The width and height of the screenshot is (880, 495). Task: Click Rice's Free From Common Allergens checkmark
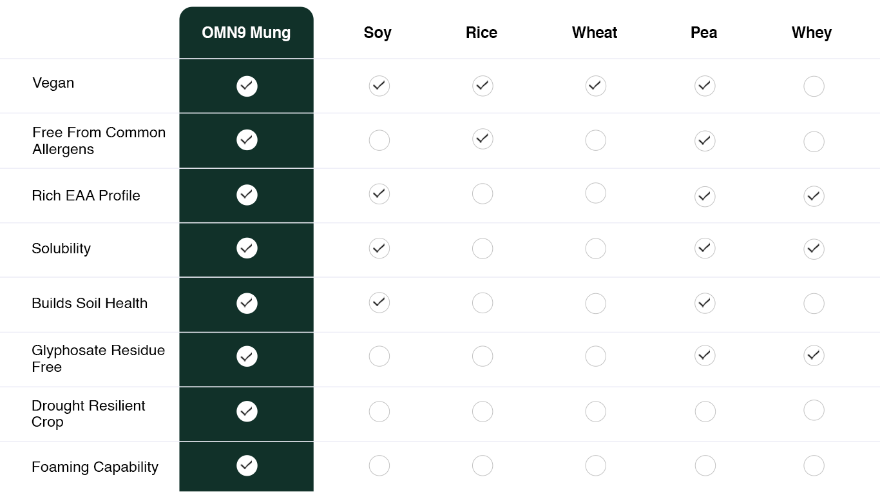tap(483, 139)
